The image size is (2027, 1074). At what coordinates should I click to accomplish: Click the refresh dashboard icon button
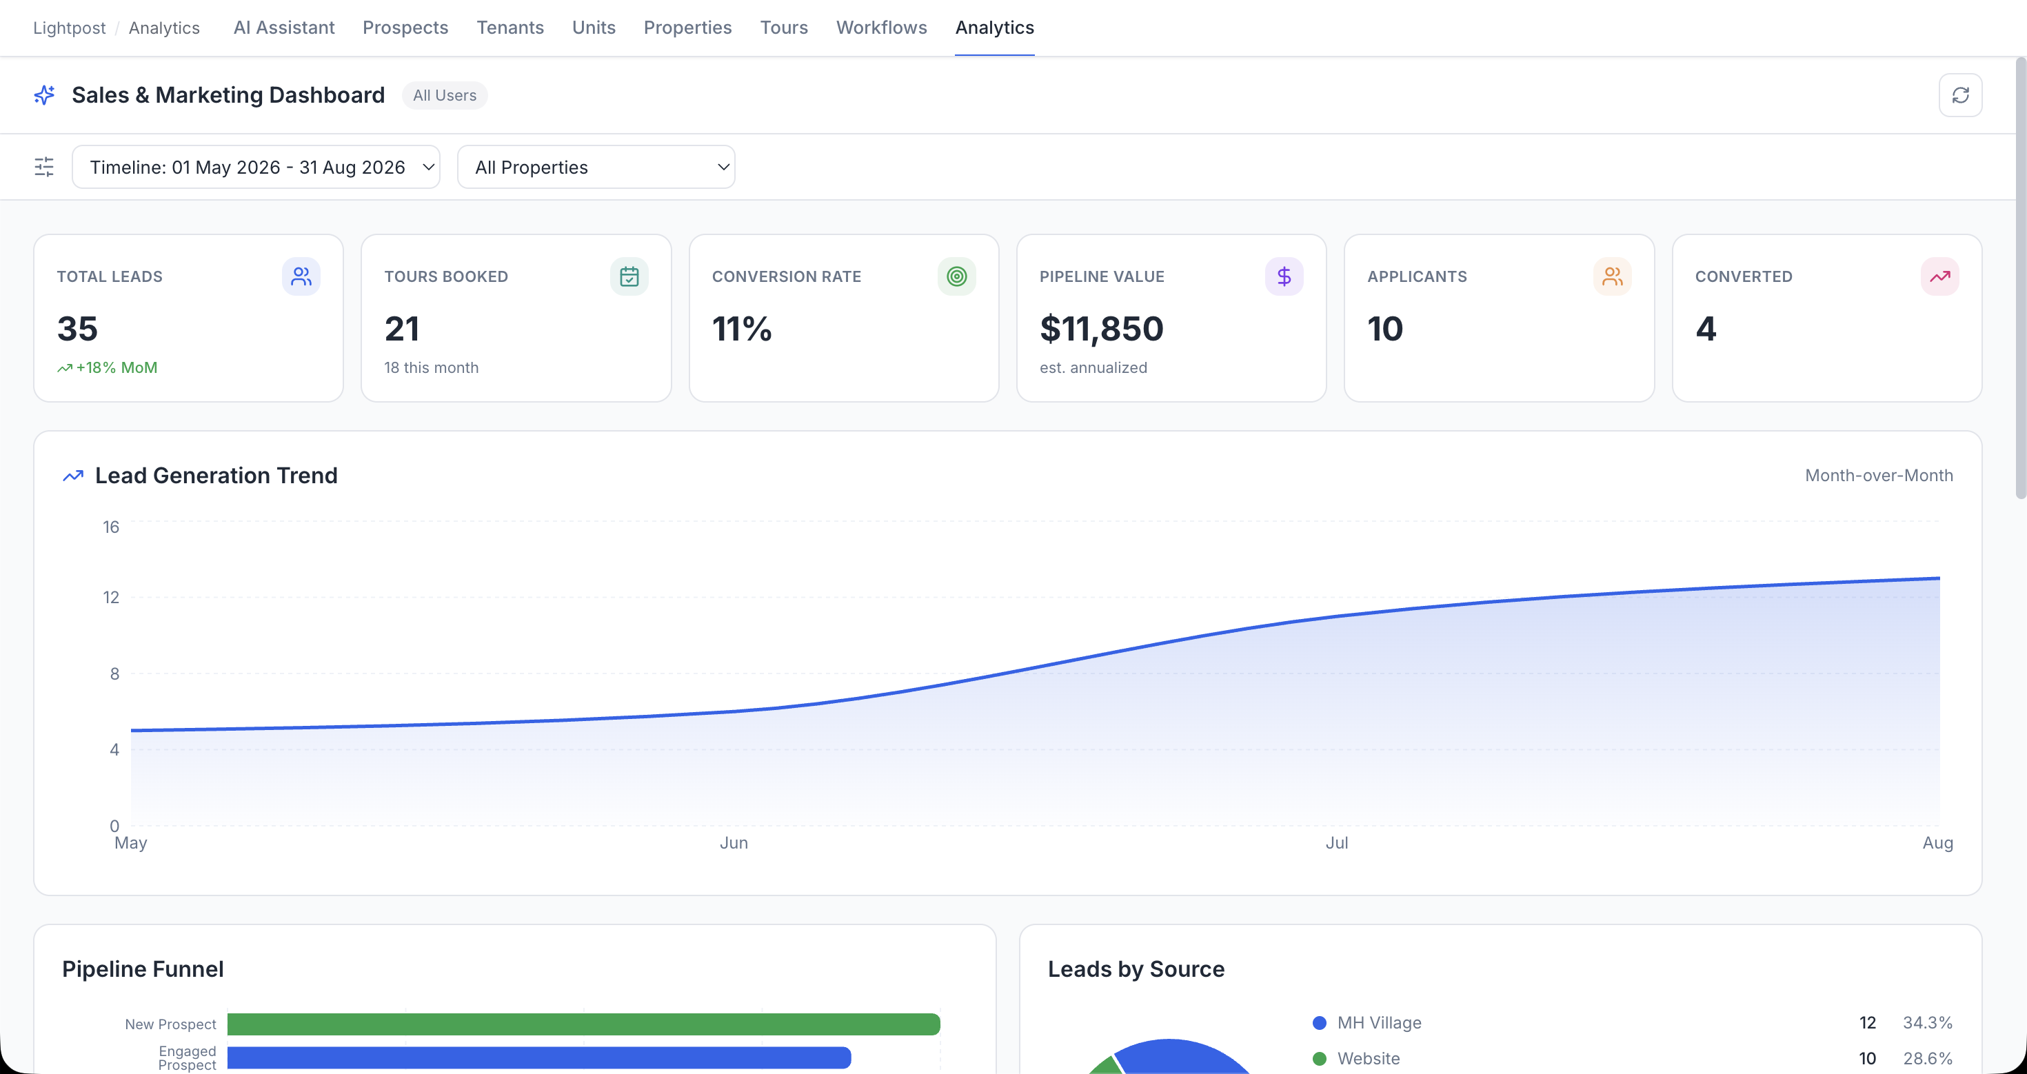pos(1960,95)
